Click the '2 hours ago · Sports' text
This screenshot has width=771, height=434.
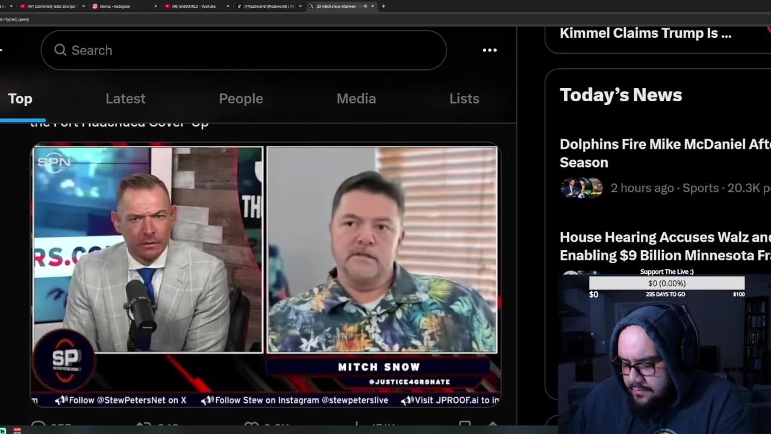coord(664,188)
